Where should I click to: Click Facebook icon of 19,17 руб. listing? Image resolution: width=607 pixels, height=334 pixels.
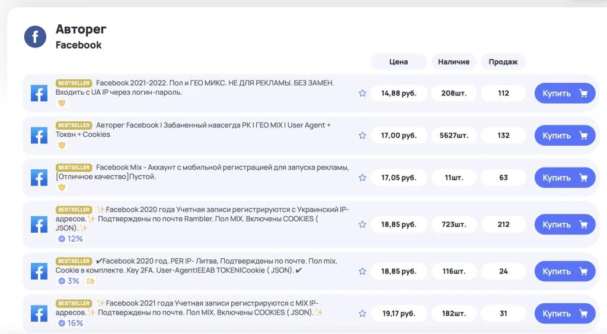pyautogui.click(x=39, y=313)
